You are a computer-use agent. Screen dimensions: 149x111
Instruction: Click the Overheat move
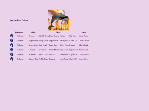[x=42, y=50]
